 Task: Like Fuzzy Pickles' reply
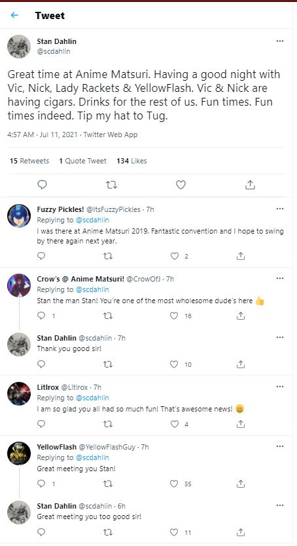[175, 257]
